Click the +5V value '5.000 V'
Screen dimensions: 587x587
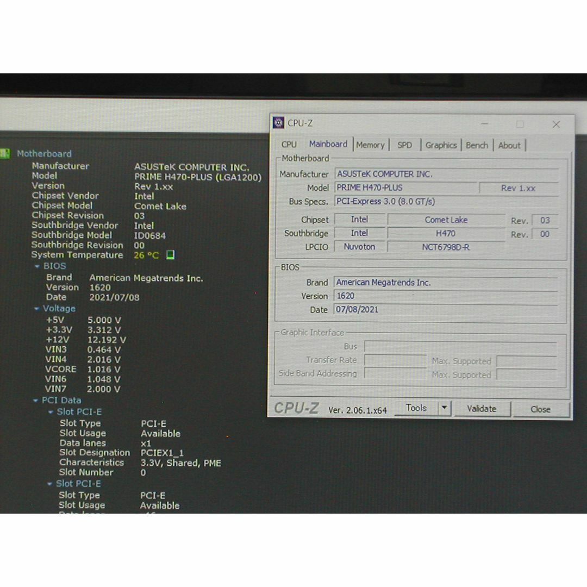pyautogui.click(x=104, y=321)
